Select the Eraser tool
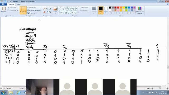Viewport: 169px width, 95px height. [x=44, y=12]
